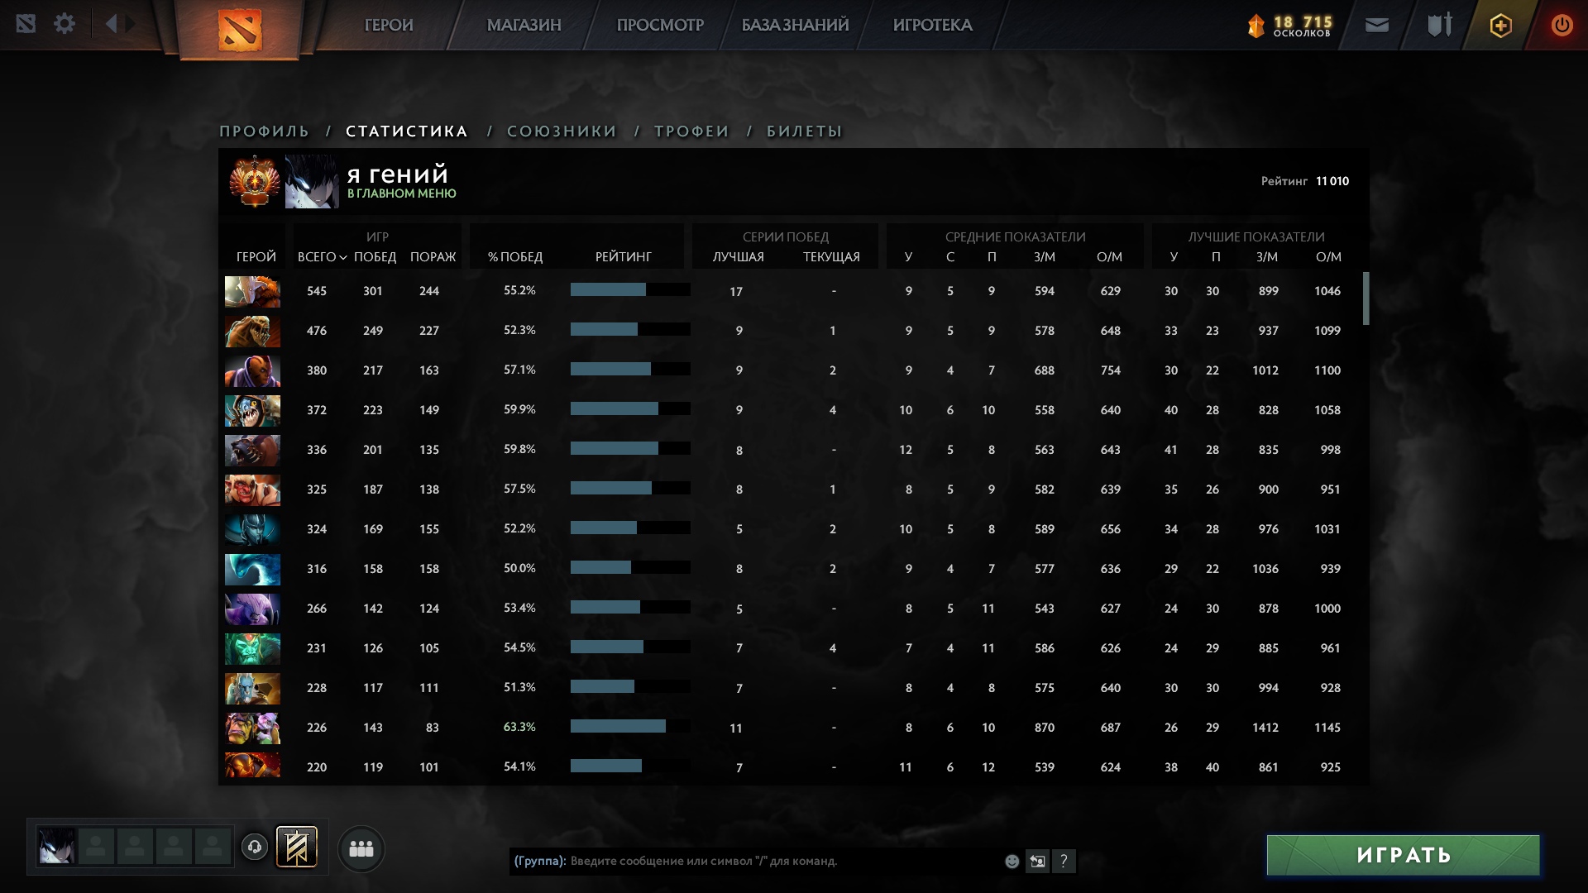
Task: Click the red power quit icon
Action: [x=1562, y=26]
